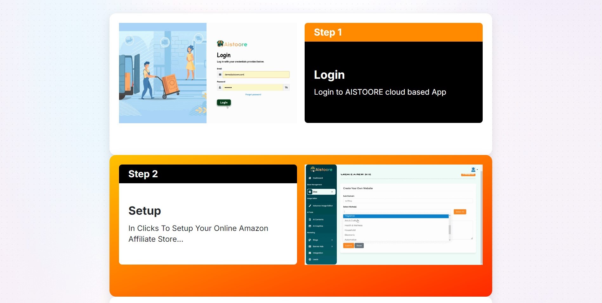602x303 pixels.
Task: Click the Dashboard home icon in the sidebar
Action: [x=310, y=178]
